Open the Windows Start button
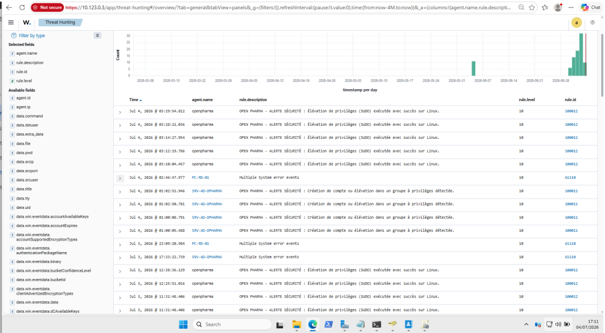Screen dimensions: 605x333 pyautogui.click(x=183, y=324)
